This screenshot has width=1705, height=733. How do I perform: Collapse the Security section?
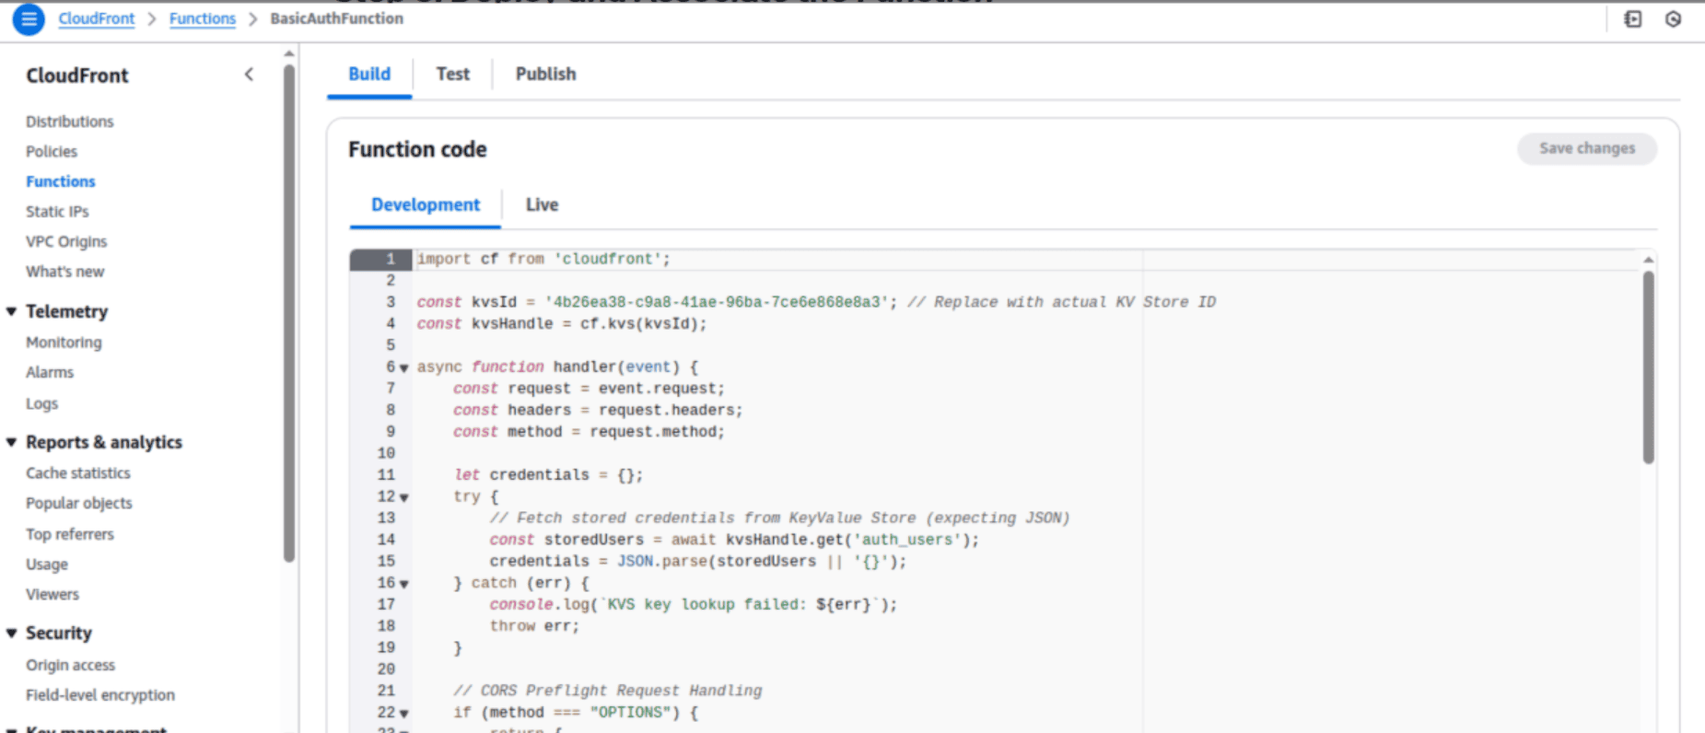pos(12,633)
